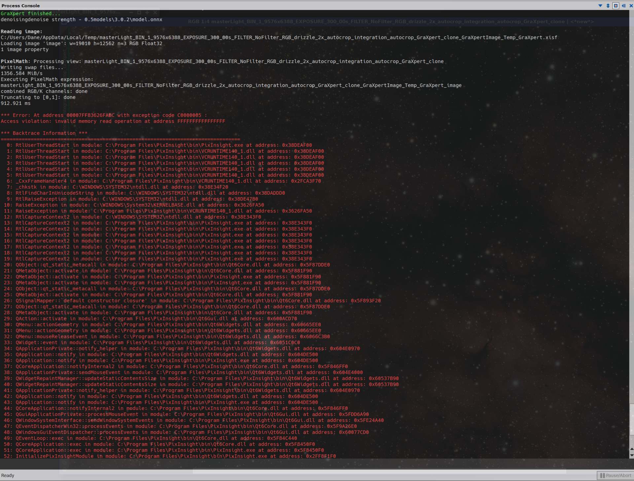Click backtrace line 20 QObject::qt_static_metacall
This screenshot has width=634, height=481.
(167, 265)
